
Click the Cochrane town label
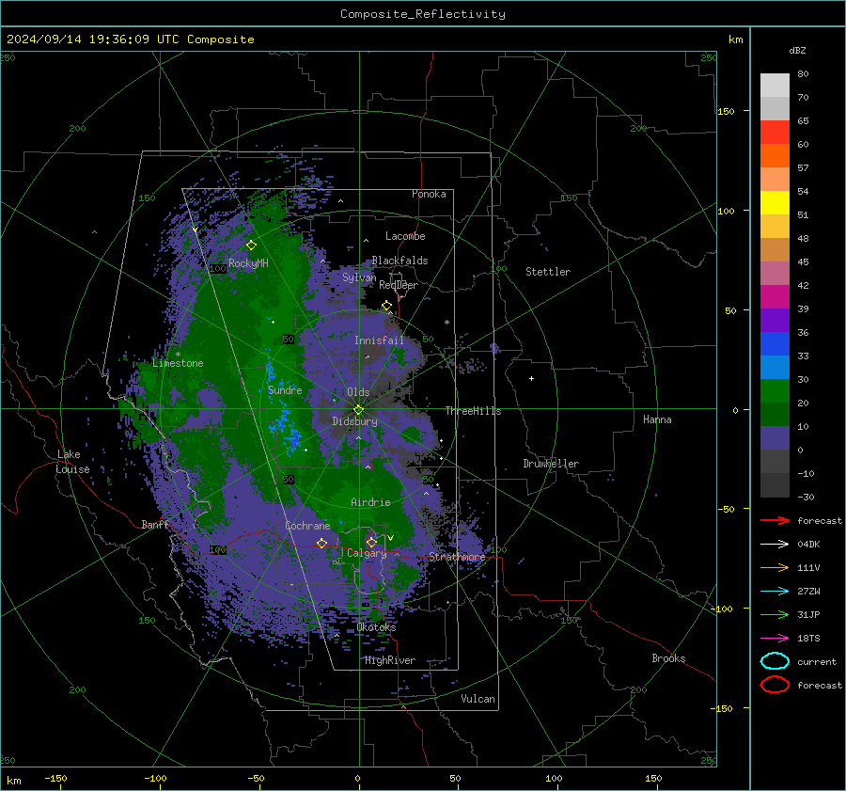click(x=307, y=526)
